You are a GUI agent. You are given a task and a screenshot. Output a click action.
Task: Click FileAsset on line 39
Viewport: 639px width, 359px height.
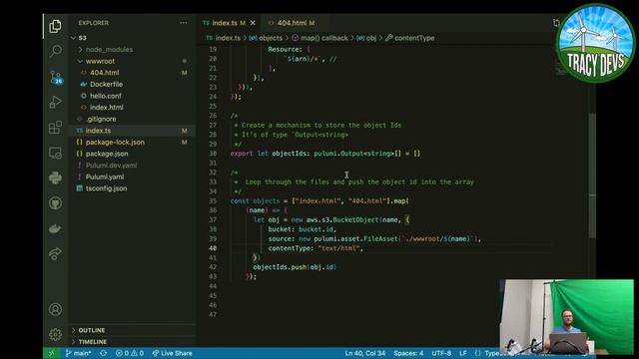[x=379, y=239]
